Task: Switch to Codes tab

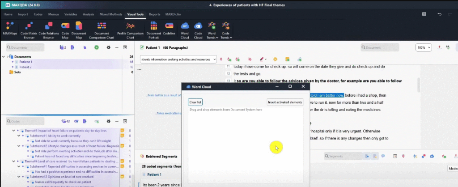Action: [38, 14]
